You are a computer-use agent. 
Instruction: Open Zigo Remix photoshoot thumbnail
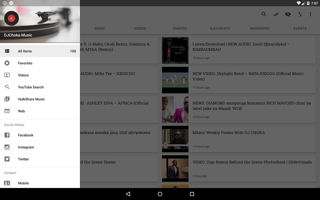coord(175,169)
